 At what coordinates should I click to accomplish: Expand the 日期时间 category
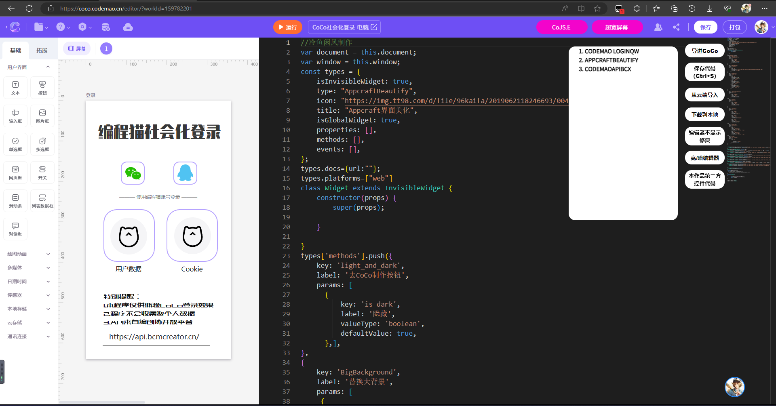(x=29, y=282)
